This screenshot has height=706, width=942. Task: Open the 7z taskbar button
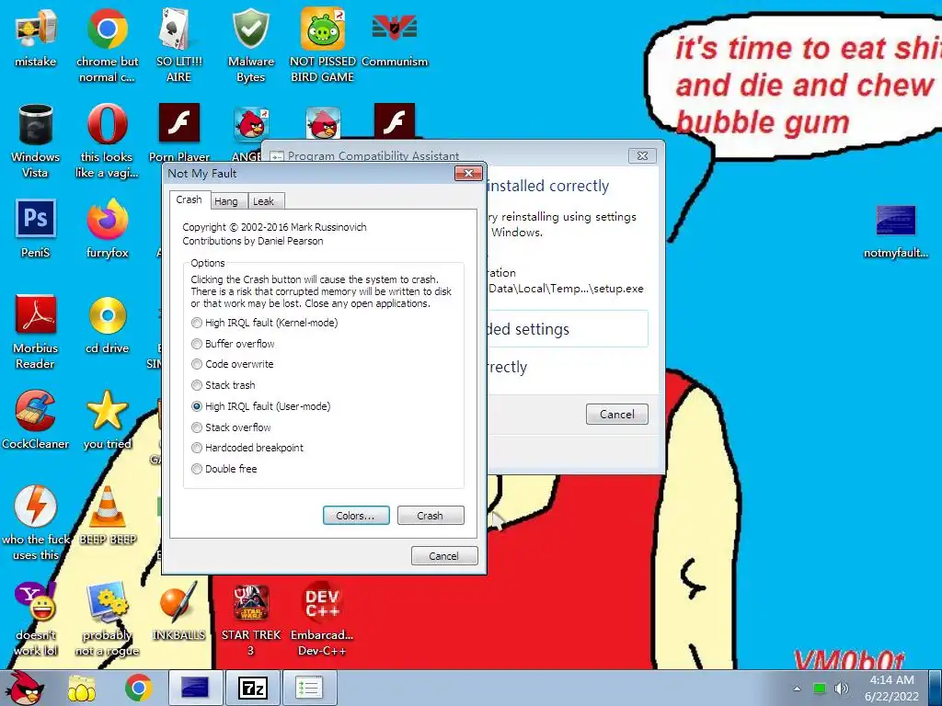tap(252, 688)
